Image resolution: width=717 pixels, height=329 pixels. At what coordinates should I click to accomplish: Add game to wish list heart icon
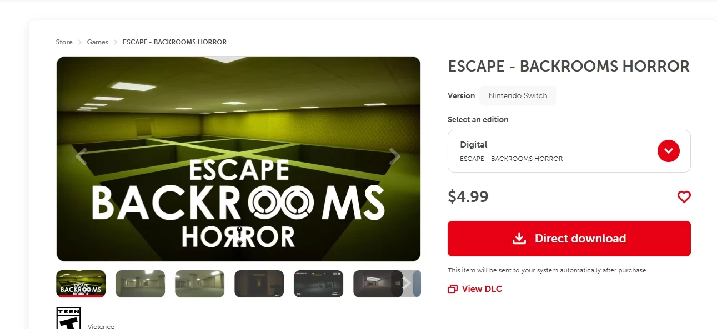tap(684, 196)
